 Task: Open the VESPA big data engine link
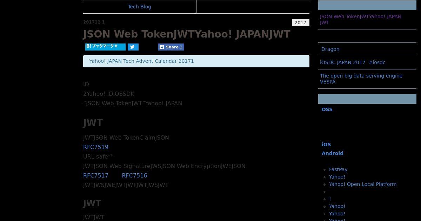[x=361, y=79]
